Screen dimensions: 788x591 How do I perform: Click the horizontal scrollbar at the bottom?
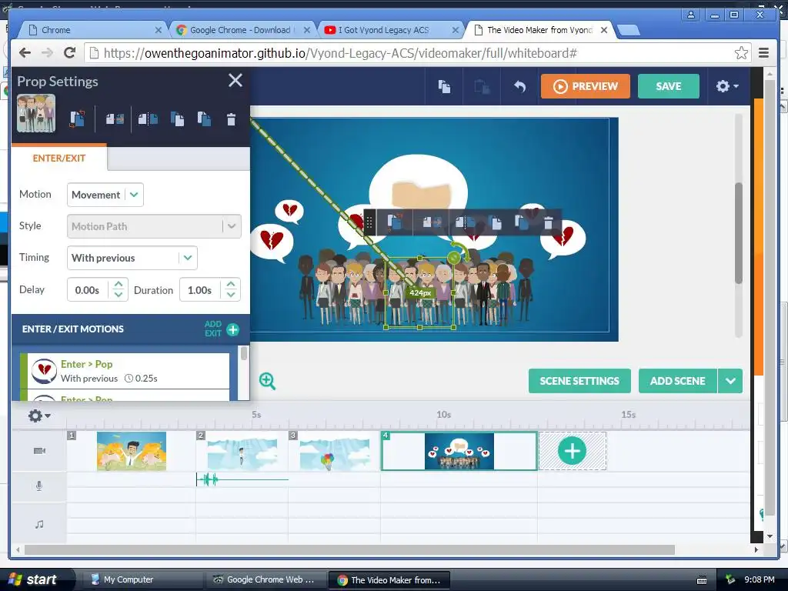pos(349,549)
